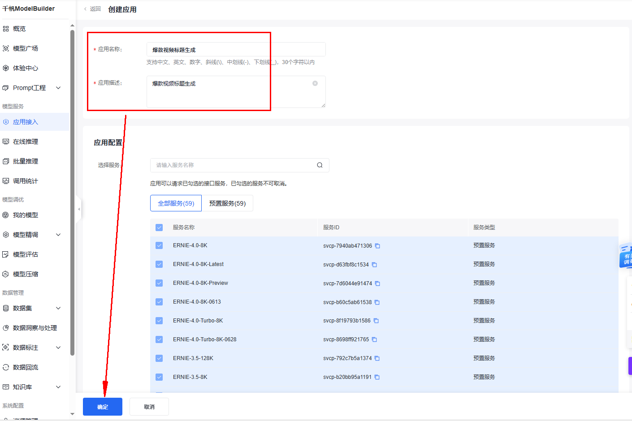
Task: Expand the 知识库 submenu chevron
Action: pos(58,387)
